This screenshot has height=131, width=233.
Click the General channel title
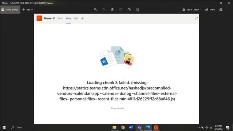(50, 18)
